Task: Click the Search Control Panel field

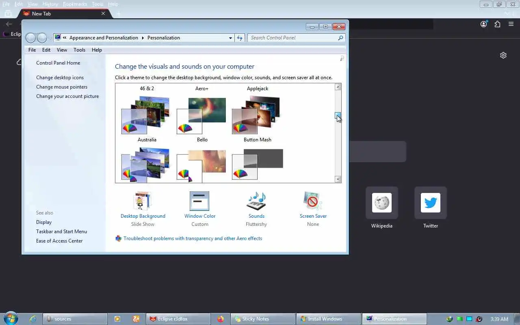Action: coord(292,38)
